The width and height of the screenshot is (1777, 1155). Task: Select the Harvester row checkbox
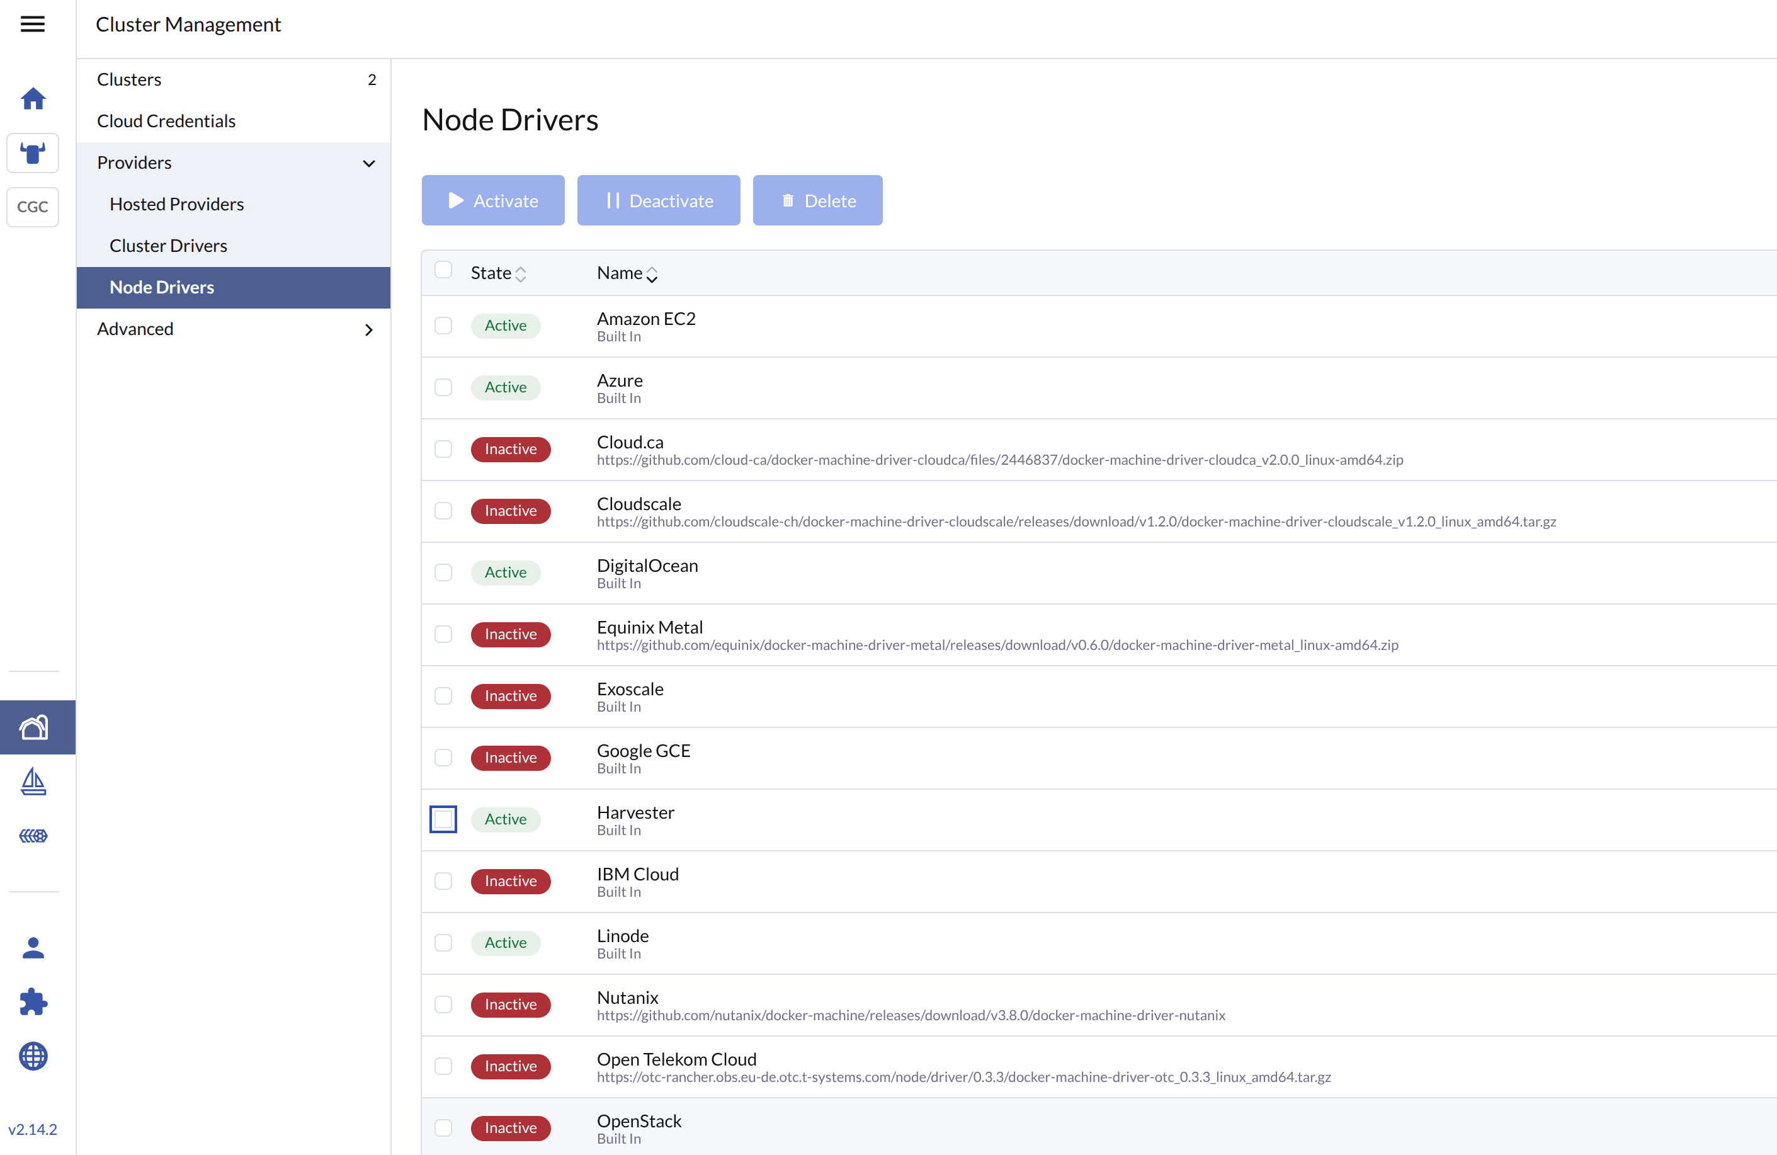443,819
